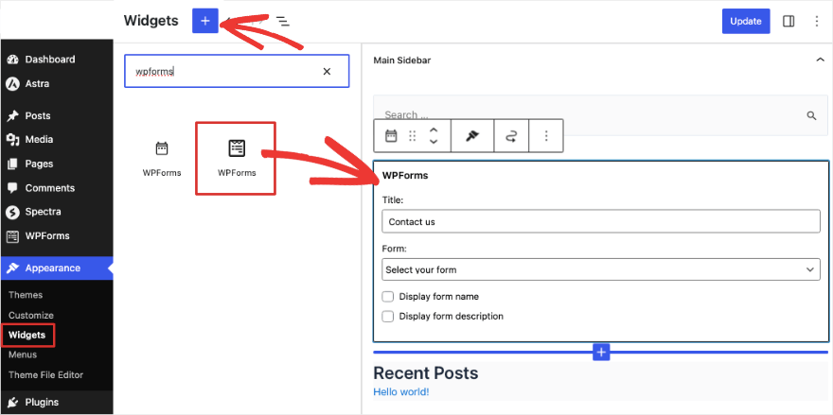Move block down using the down chevron

click(434, 142)
